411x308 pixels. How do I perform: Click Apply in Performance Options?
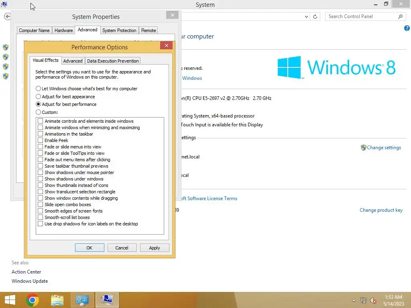pos(155,248)
